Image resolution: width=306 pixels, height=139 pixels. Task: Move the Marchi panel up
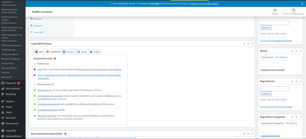pos(292,51)
